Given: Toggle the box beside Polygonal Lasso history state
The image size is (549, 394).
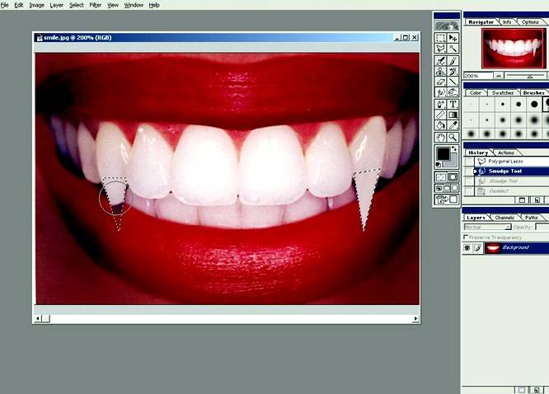Looking at the screenshot, I should pyautogui.click(x=469, y=162).
